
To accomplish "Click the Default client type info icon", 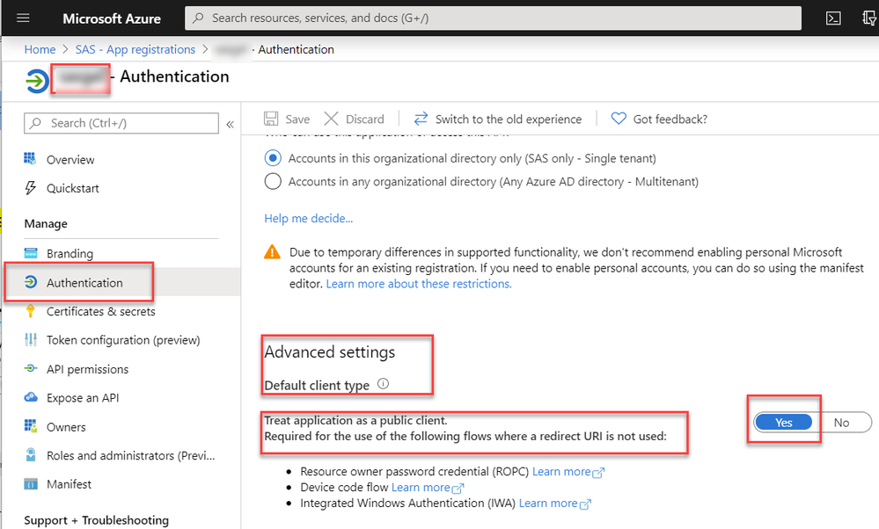I will pyautogui.click(x=383, y=384).
